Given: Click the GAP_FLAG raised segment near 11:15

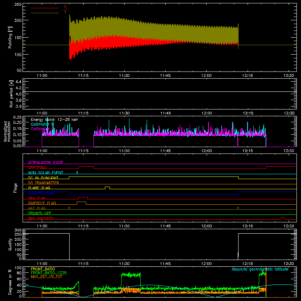Looking at the screenshot, I should 86,167.
